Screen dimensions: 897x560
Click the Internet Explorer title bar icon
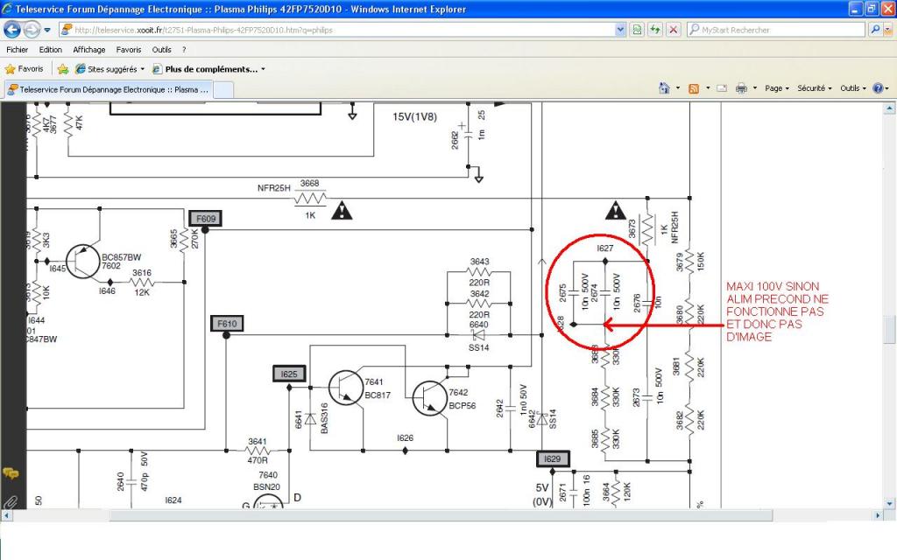click(x=7, y=9)
